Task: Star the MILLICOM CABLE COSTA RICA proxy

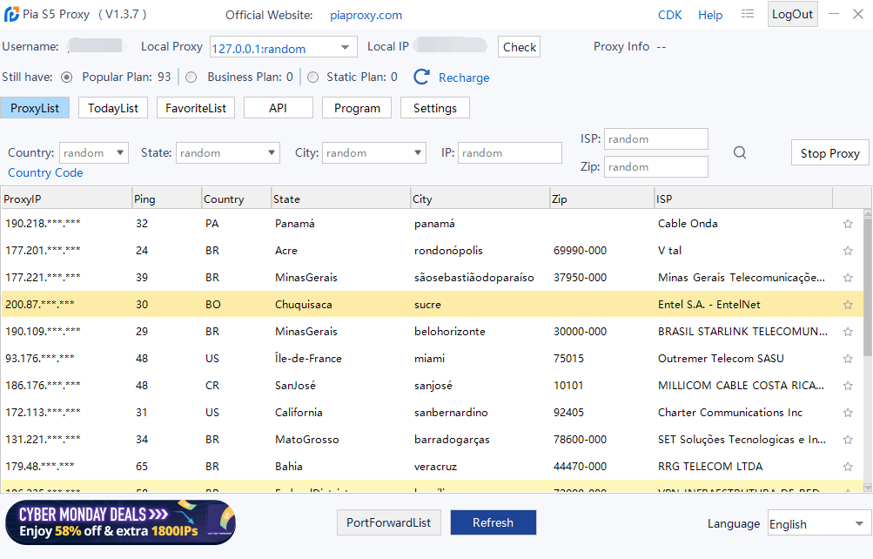Action: point(848,386)
